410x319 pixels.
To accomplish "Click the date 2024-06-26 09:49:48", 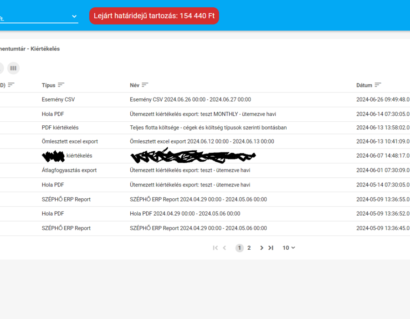I will click(x=383, y=100).
